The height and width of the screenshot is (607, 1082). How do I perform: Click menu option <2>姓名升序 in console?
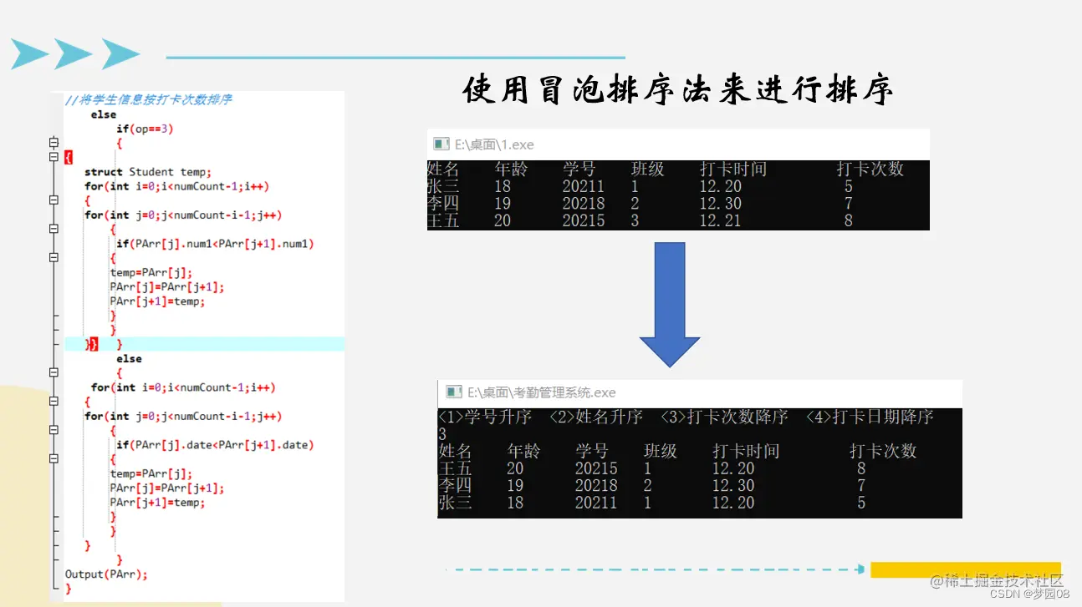(596, 417)
